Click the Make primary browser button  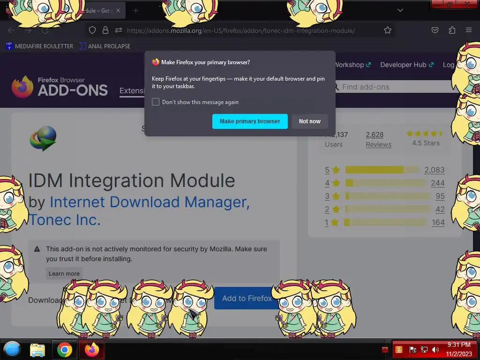tap(250, 121)
